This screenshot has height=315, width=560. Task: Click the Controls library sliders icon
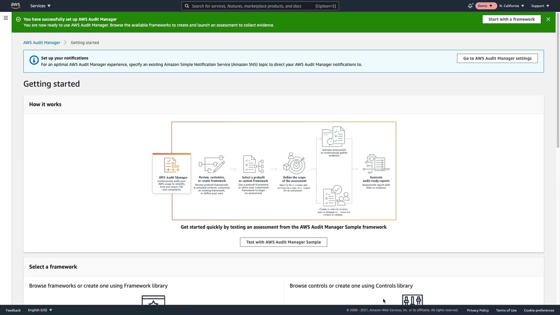pos(413,300)
